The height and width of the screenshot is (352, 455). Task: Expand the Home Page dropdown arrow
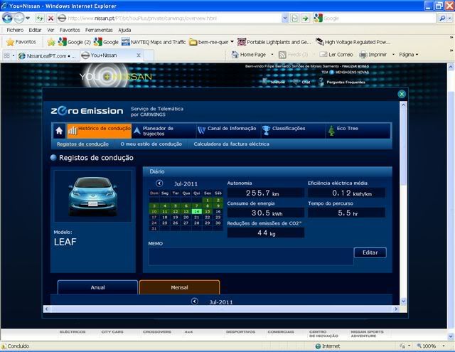tap(272, 55)
